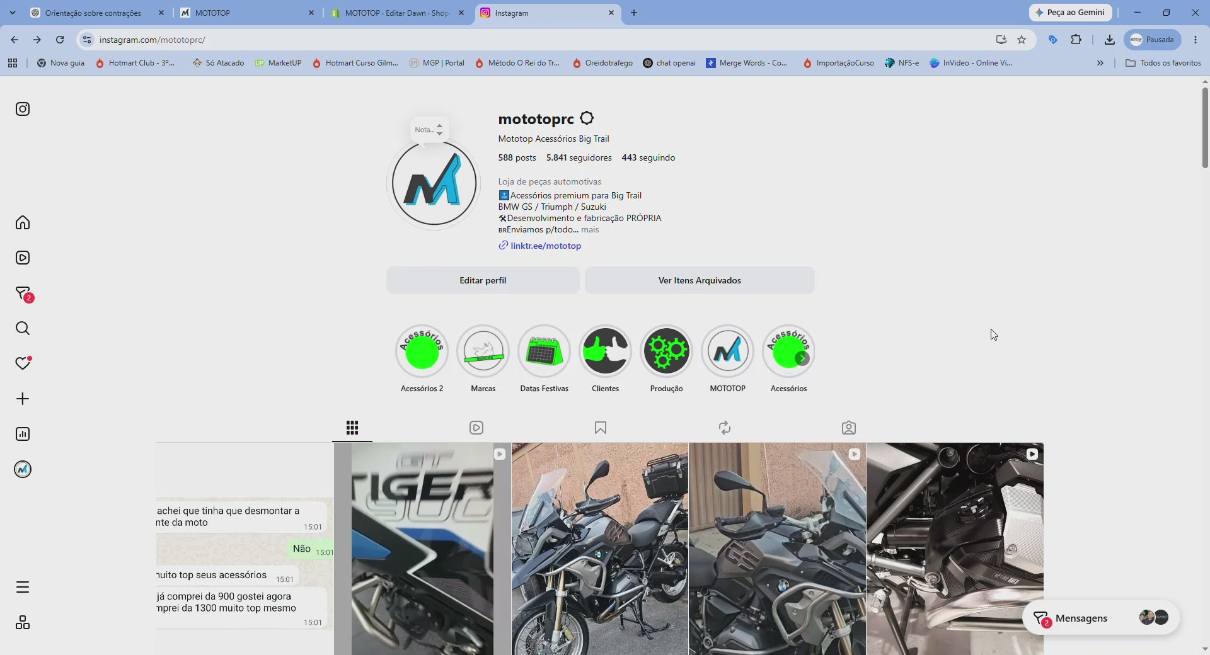Click the Pausada profile button

coord(1153,40)
